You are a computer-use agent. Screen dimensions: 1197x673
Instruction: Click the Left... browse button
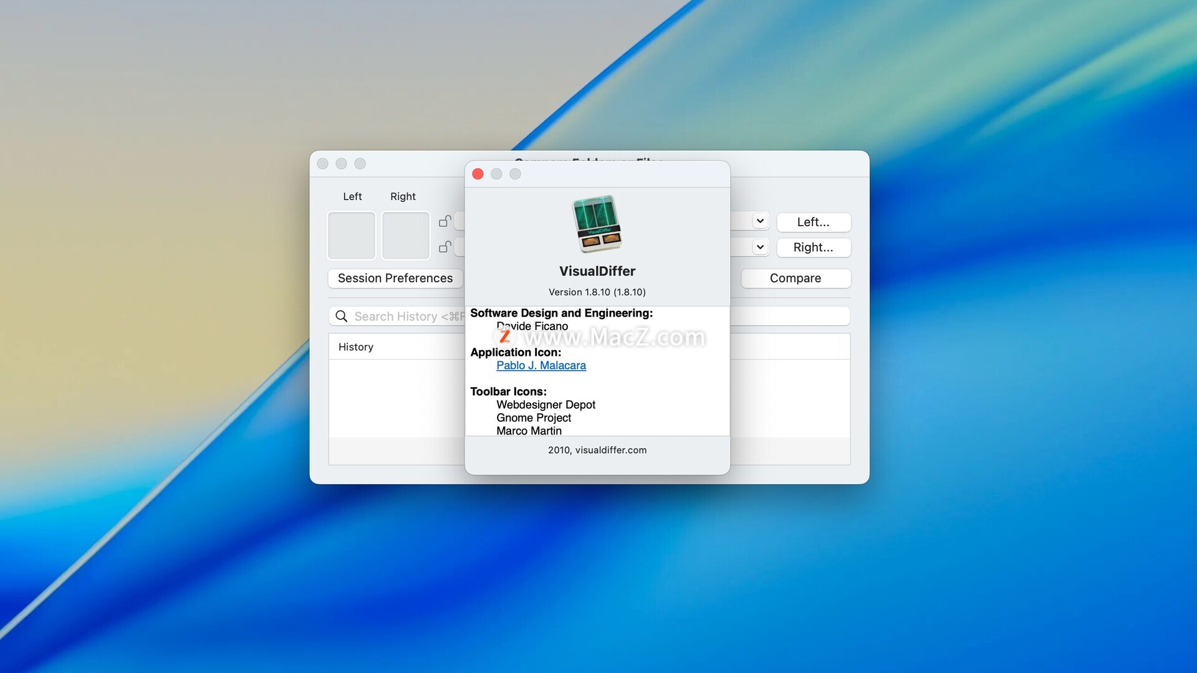814,222
